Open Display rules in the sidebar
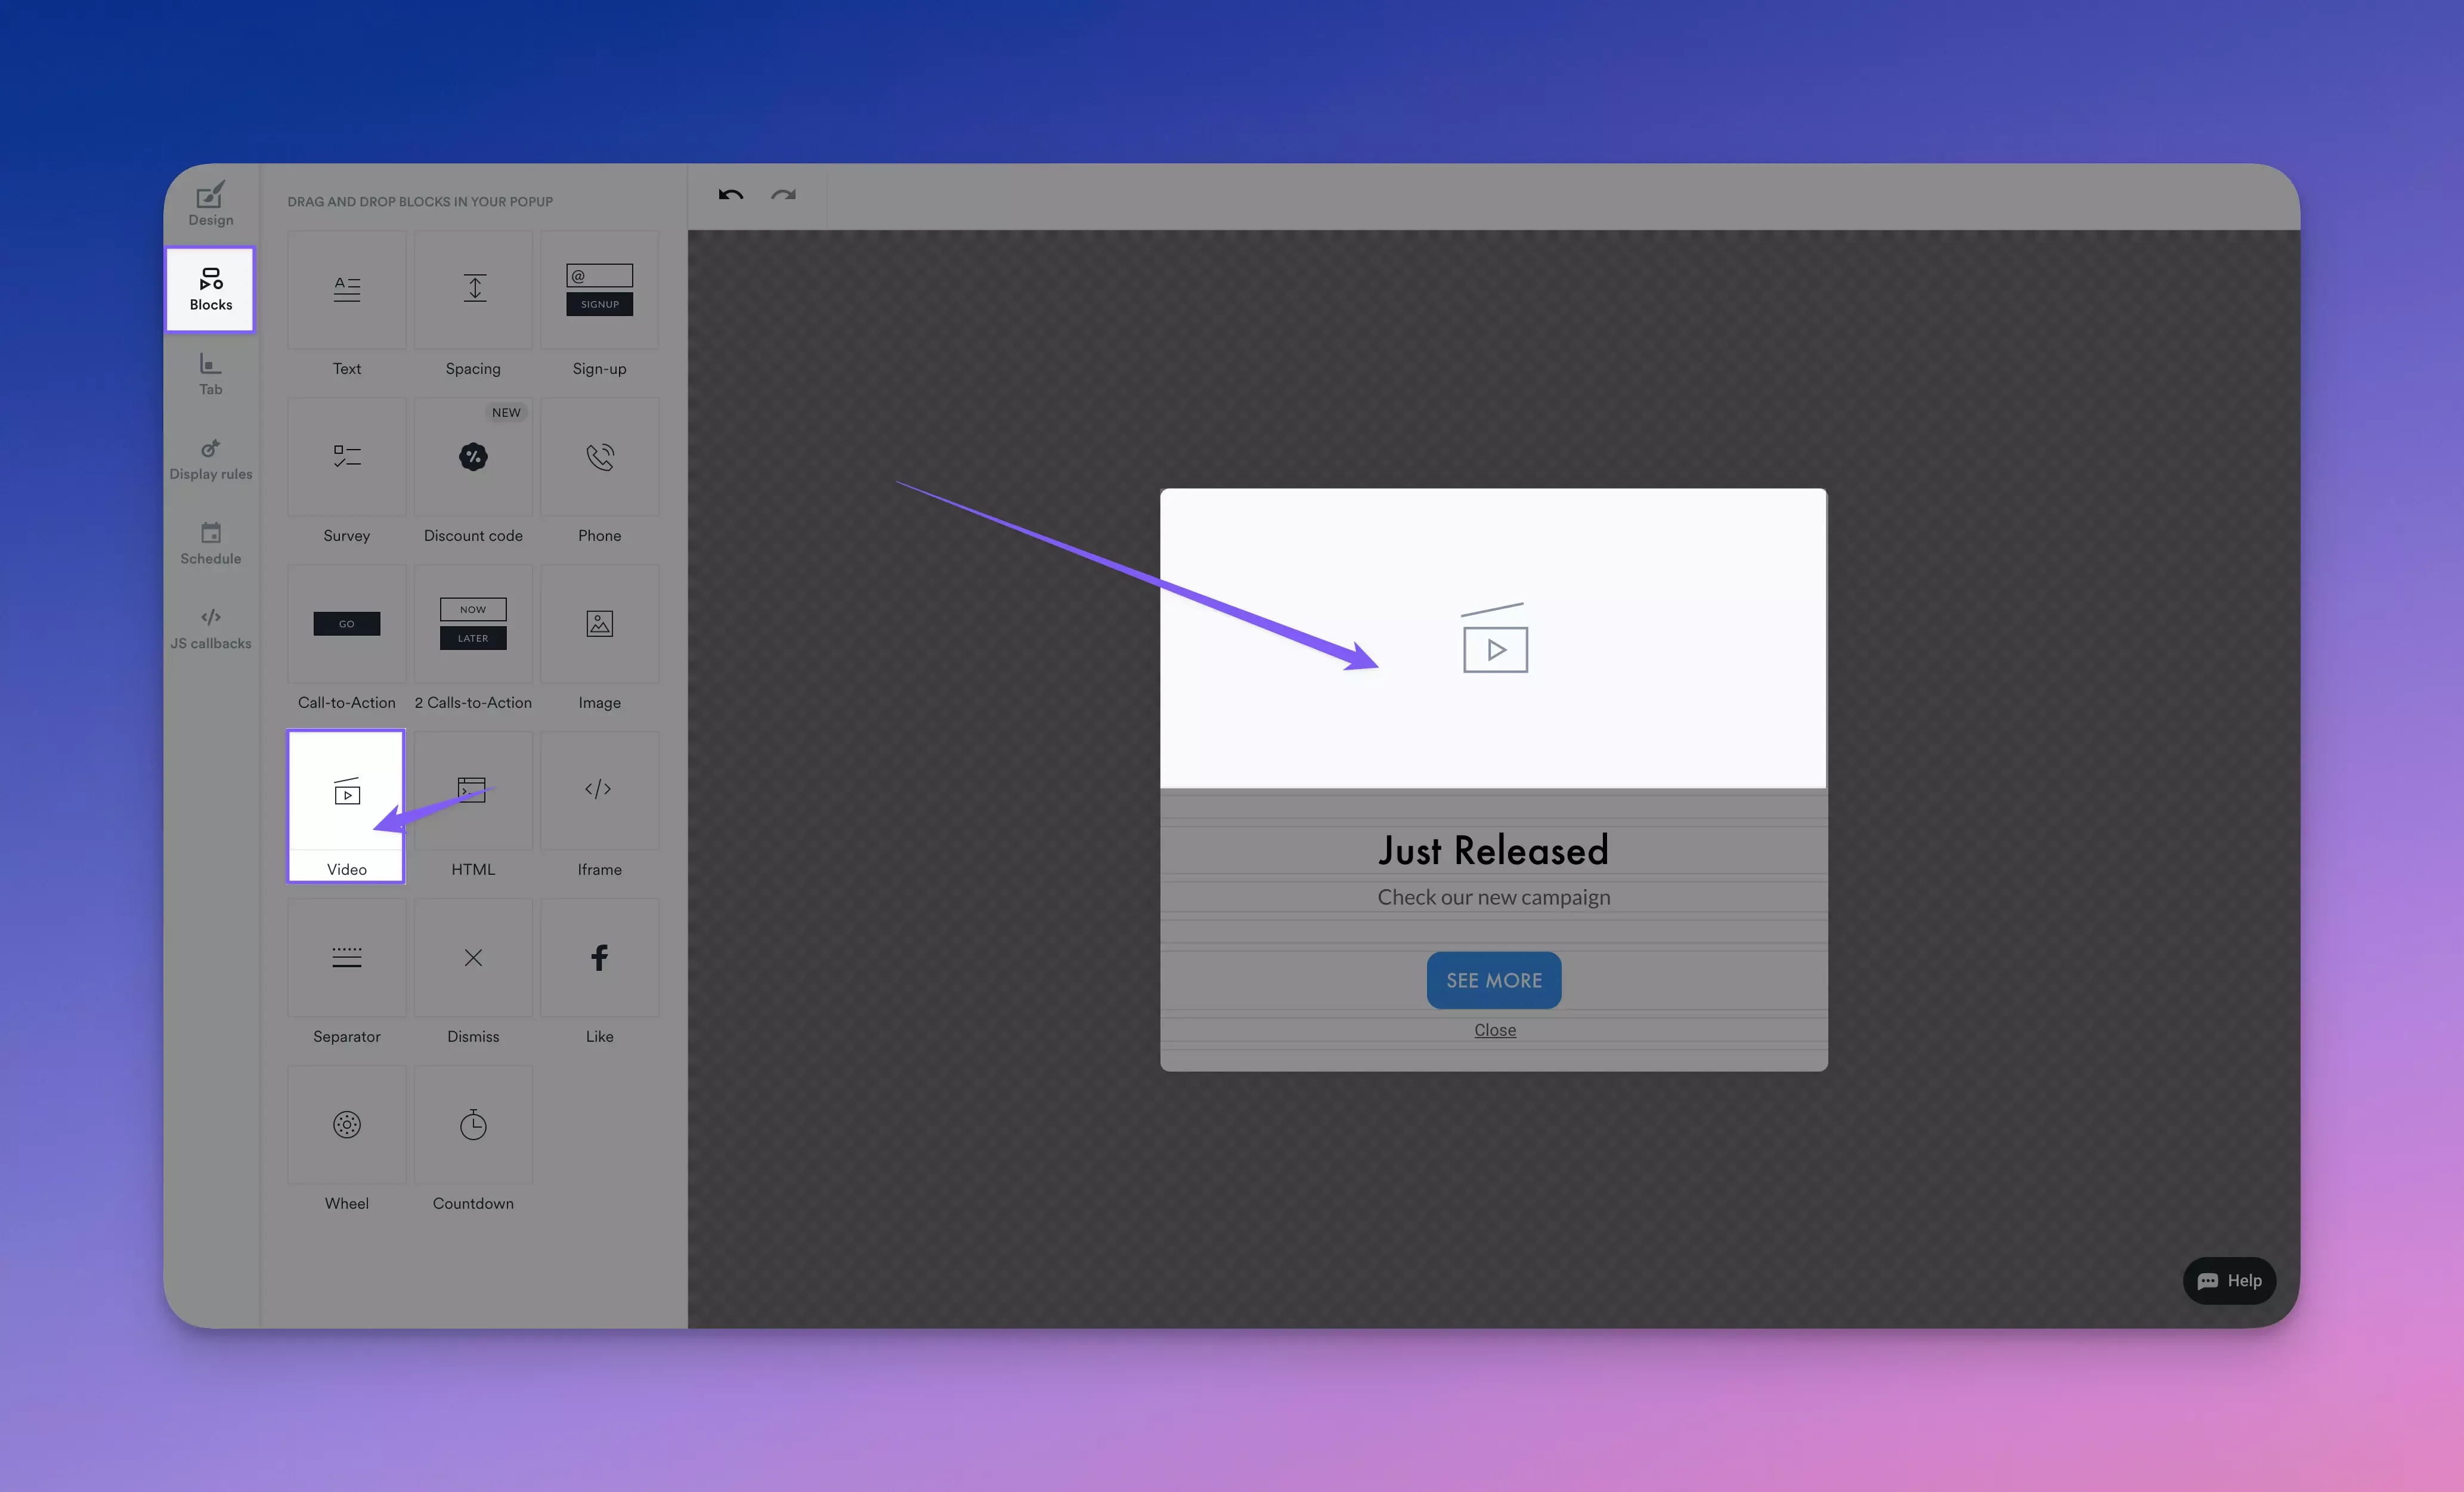2464x1492 pixels. [x=210, y=459]
